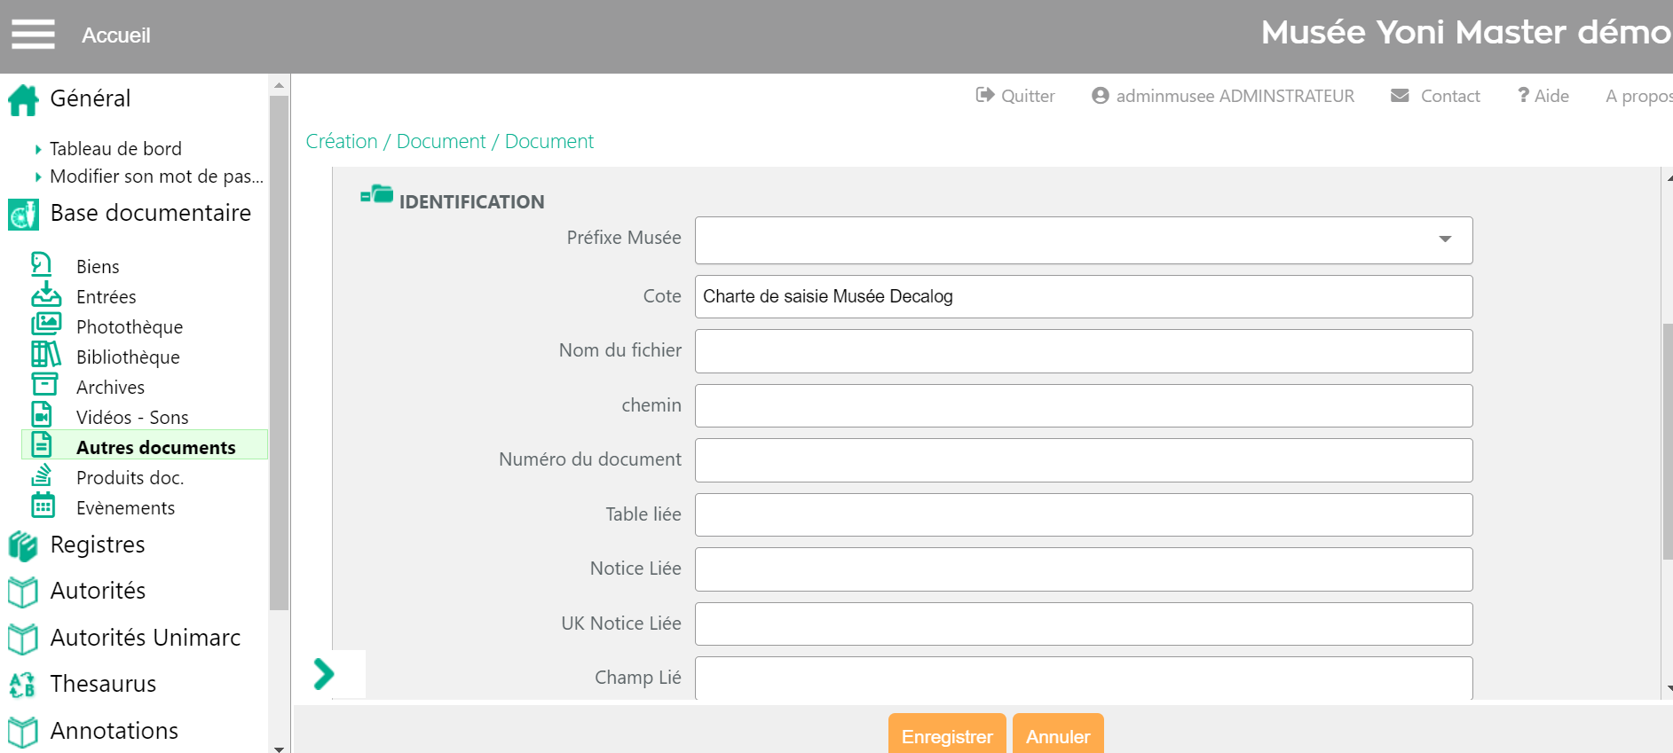1673x753 pixels.
Task: Select Archives in sidebar
Action: (110, 388)
